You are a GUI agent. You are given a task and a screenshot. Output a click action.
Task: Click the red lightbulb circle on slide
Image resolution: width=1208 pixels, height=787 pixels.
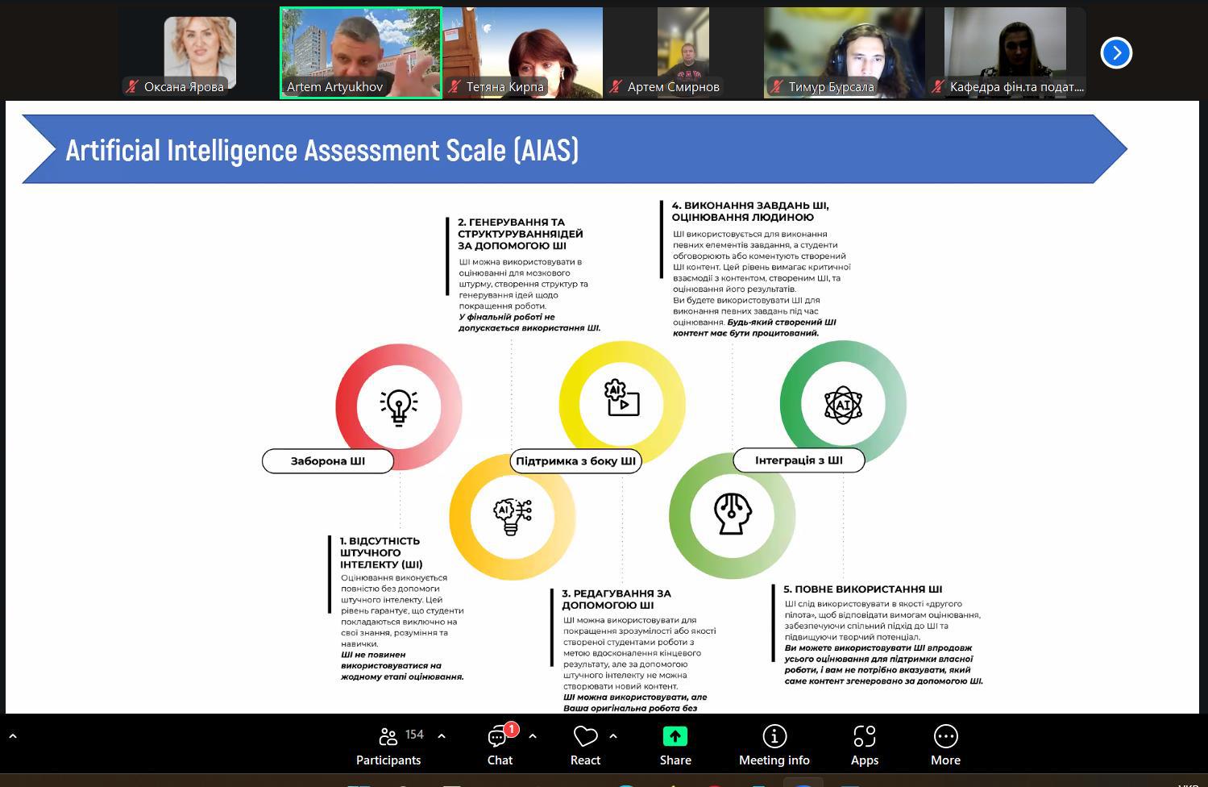click(x=399, y=406)
